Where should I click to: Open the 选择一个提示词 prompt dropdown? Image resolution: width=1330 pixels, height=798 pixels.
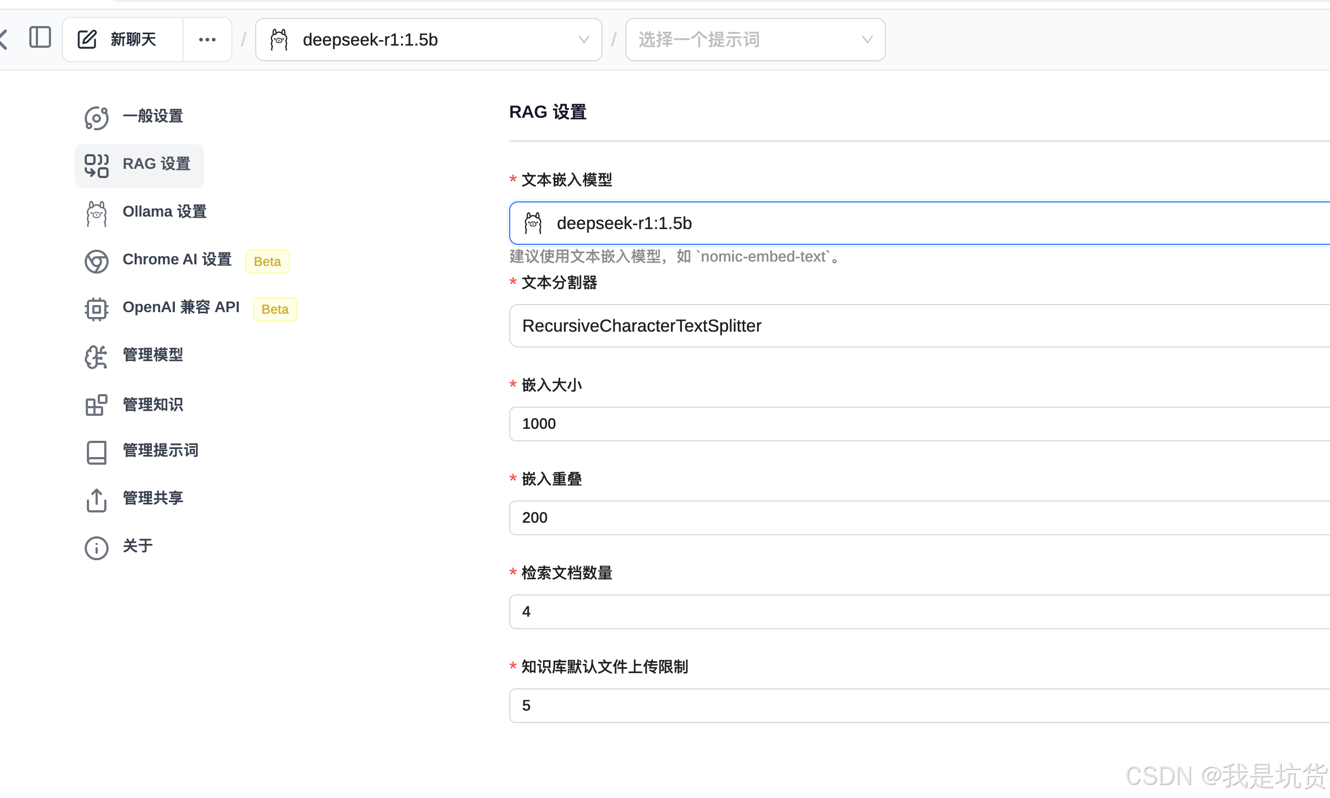[755, 40]
